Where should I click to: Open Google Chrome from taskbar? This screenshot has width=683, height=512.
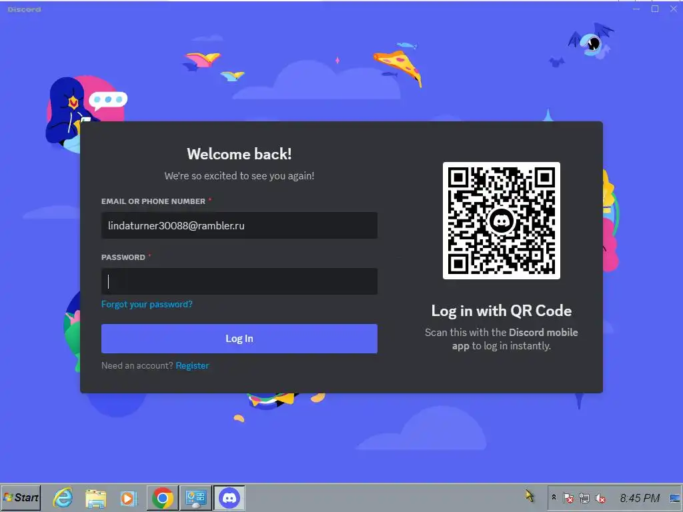click(x=163, y=497)
